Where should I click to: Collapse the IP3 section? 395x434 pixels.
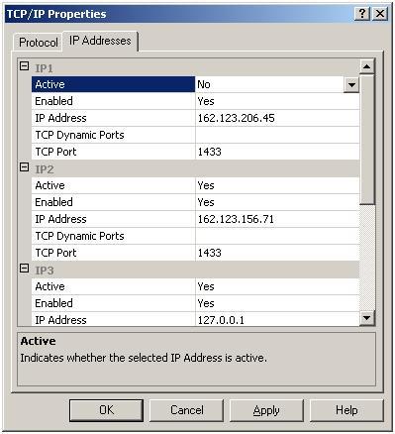point(24,269)
